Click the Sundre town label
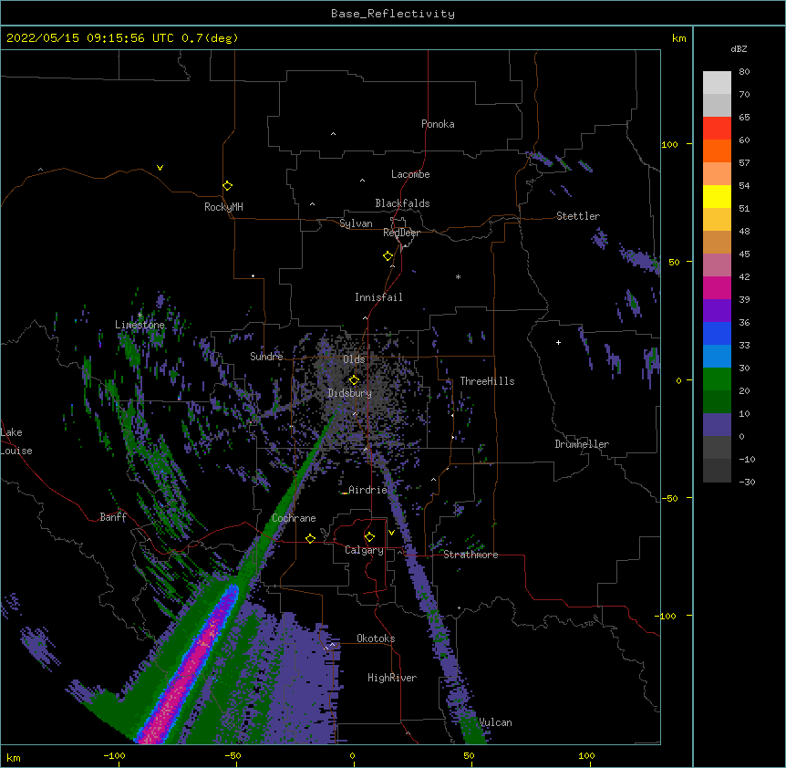This screenshot has width=786, height=768. tap(266, 357)
